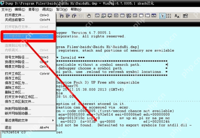Viewport: 200px width, 138px height.
Task: Click the 内核调试... menu entry
Action: pyautogui.click(x=28, y=50)
